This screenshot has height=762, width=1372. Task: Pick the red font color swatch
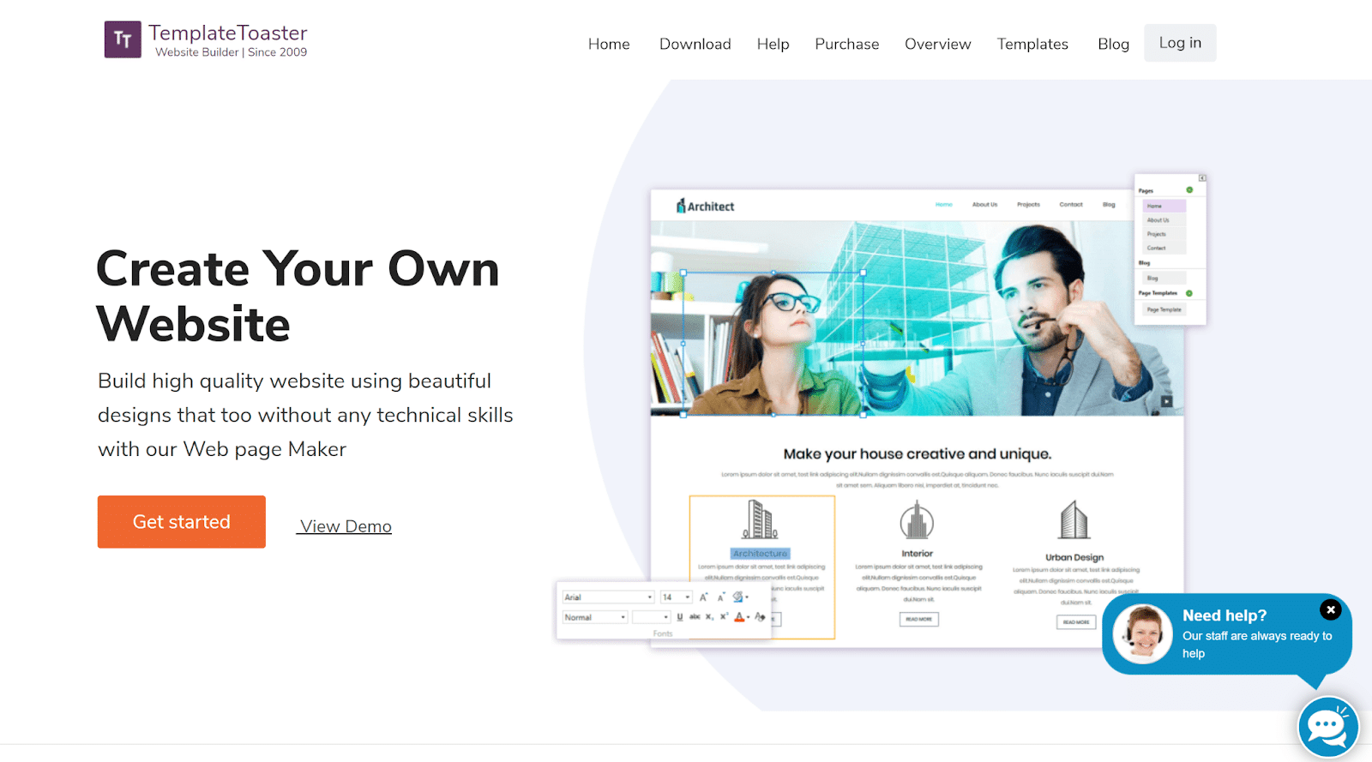tap(739, 617)
